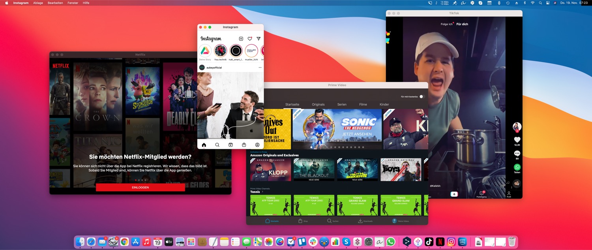Expand the Tennis channel row chevron
The width and height of the screenshot is (592, 250).
click(x=262, y=192)
